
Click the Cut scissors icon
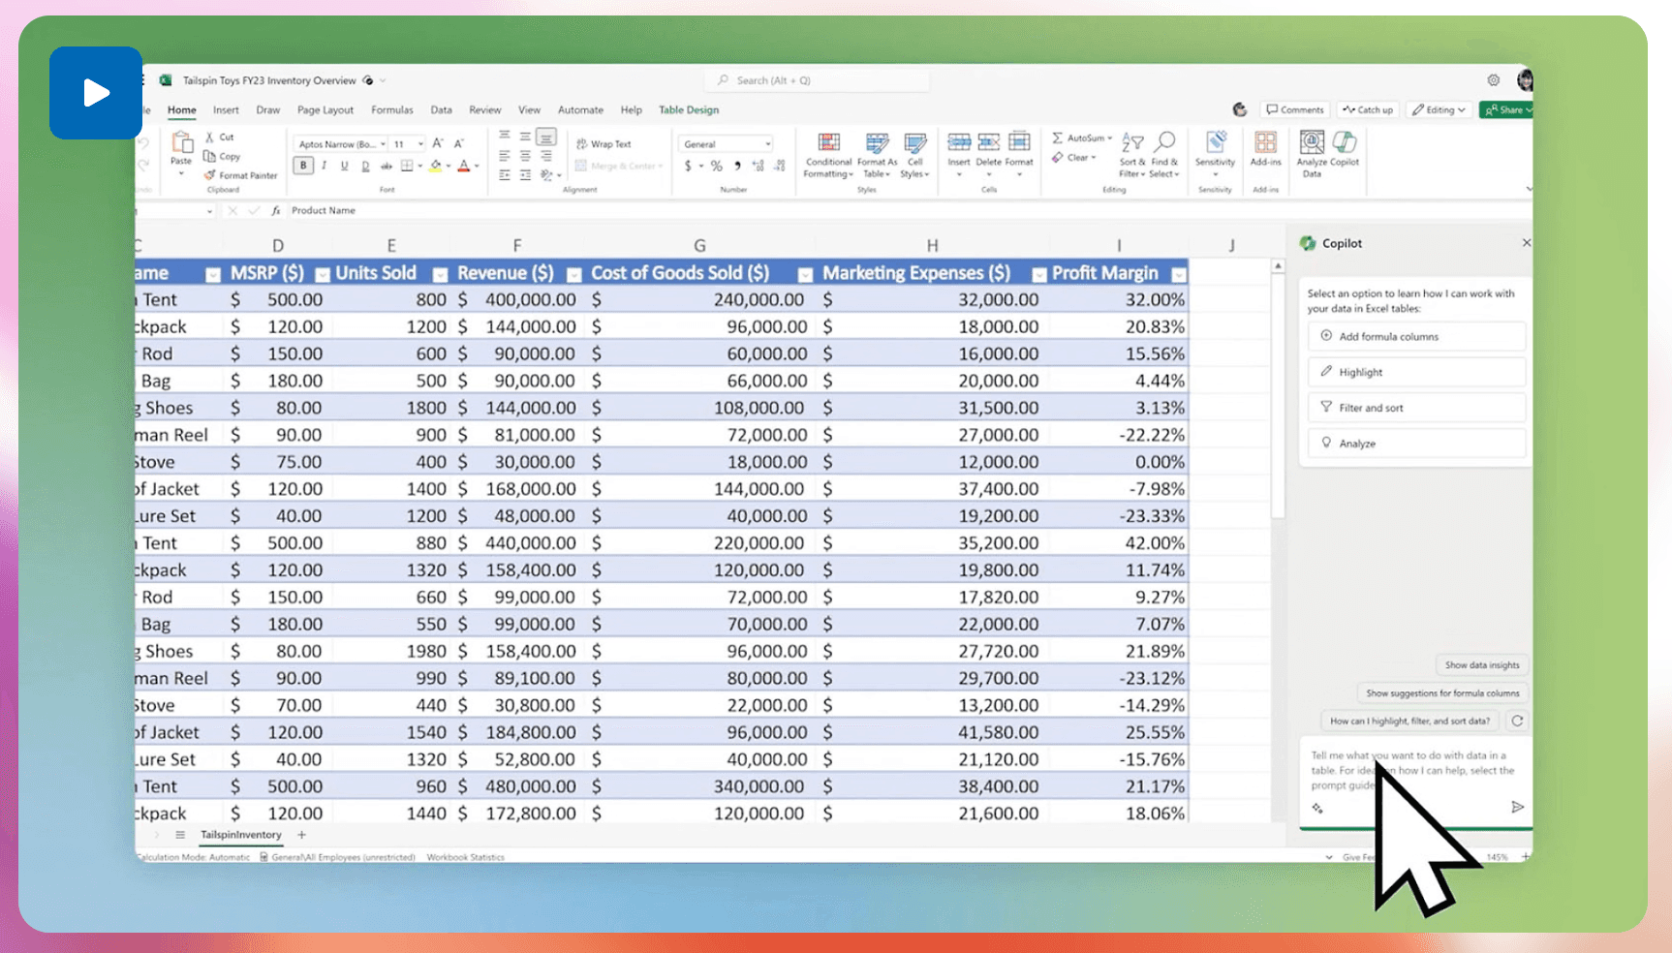pos(209,137)
